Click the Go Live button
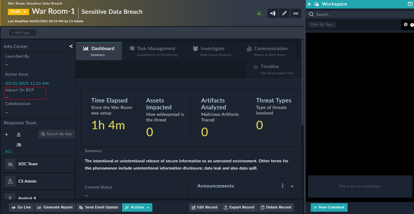The image size is (414, 214). click(21, 207)
